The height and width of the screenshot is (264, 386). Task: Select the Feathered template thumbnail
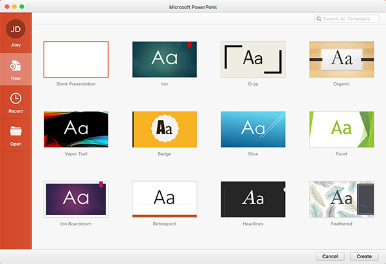pos(342,199)
